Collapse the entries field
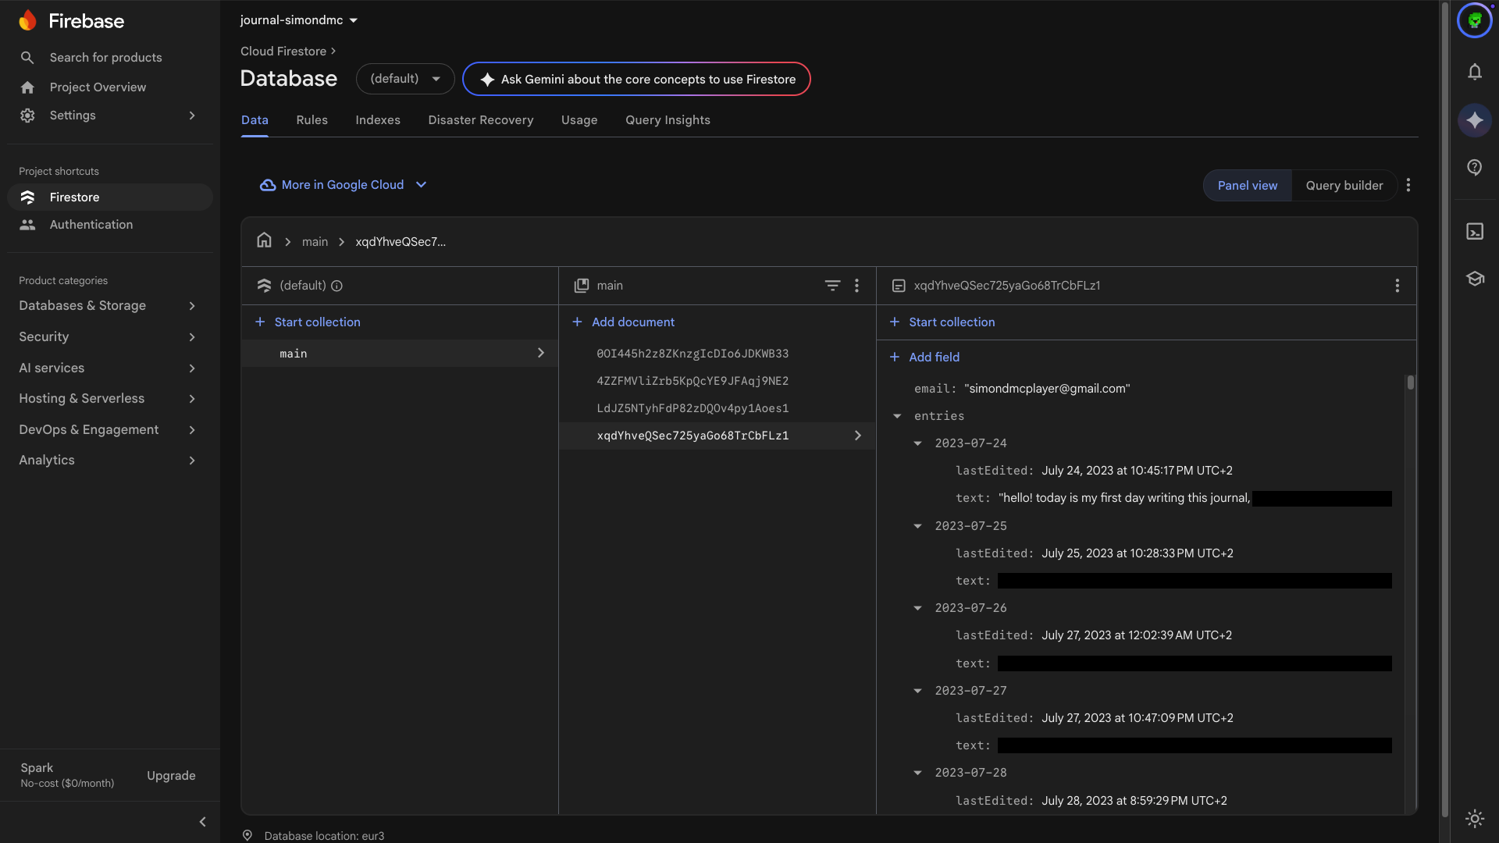Screen dimensions: 1499x843 (x=897, y=416)
